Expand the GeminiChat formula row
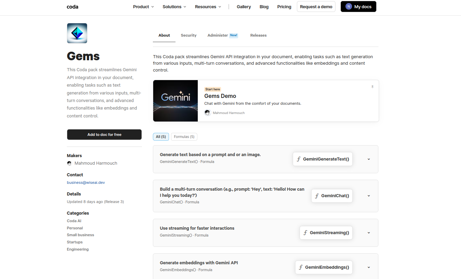Image resolution: width=461 pixels, height=279 pixels. [x=369, y=196]
